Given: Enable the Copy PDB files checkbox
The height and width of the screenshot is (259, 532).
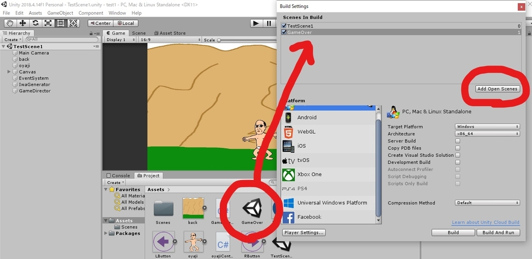Looking at the screenshot, I should point(458,148).
